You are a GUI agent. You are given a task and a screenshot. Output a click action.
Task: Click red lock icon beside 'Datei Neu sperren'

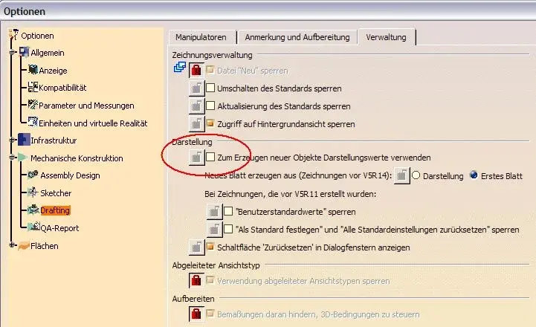pos(196,71)
